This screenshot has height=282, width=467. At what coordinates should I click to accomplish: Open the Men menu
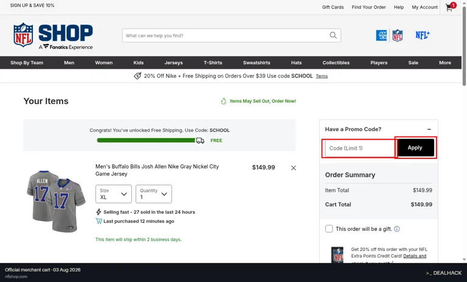click(x=69, y=63)
